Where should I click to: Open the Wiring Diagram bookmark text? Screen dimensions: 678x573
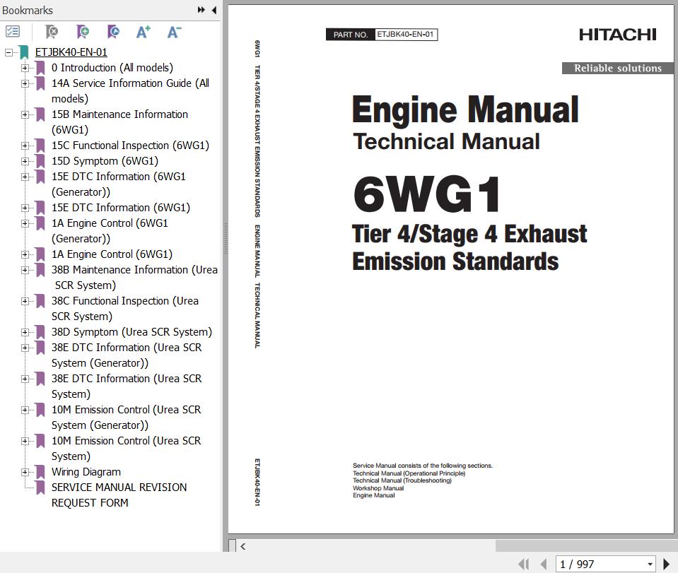point(86,472)
